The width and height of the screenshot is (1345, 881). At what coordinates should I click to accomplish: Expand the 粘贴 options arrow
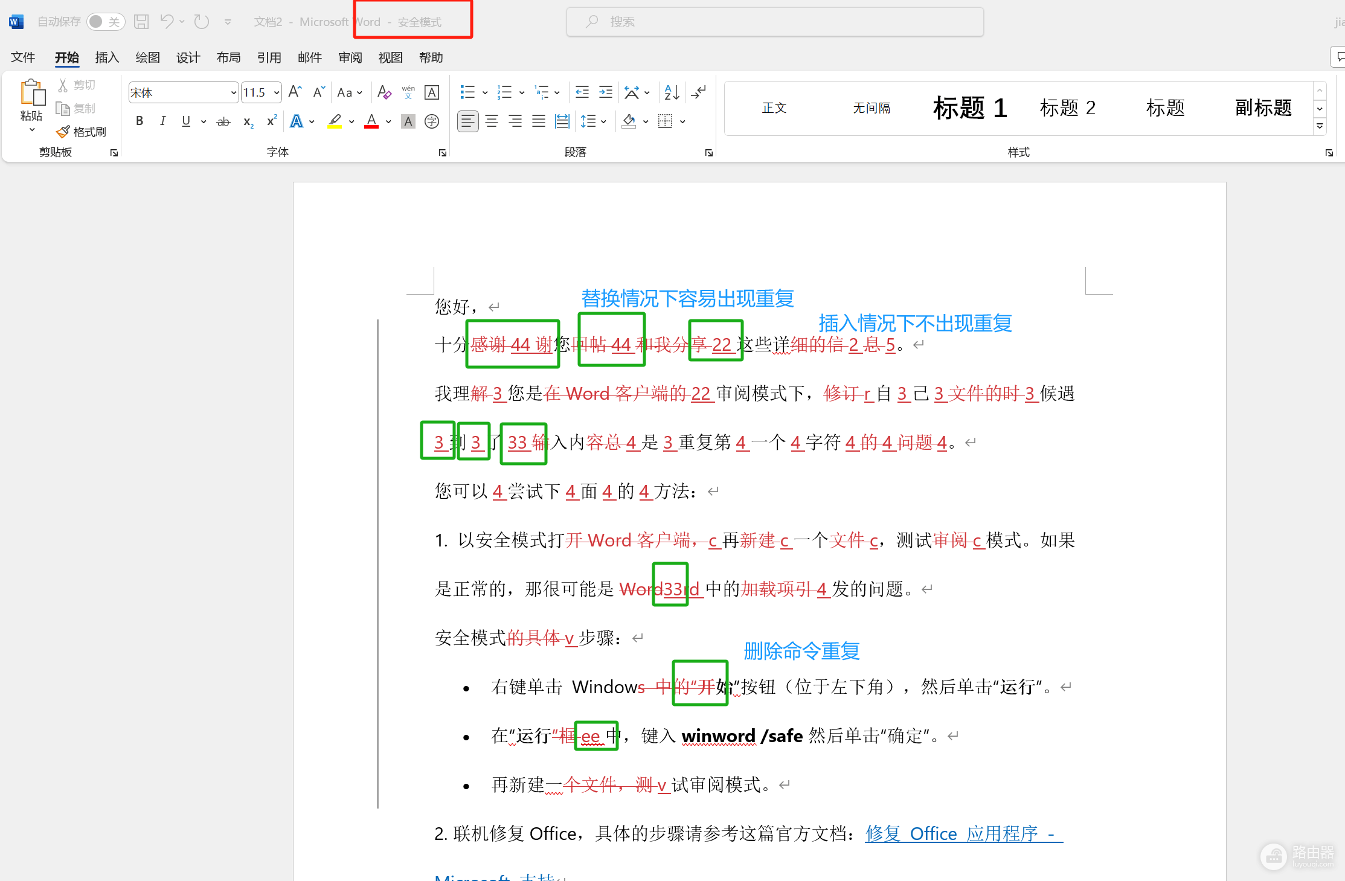coord(32,130)
